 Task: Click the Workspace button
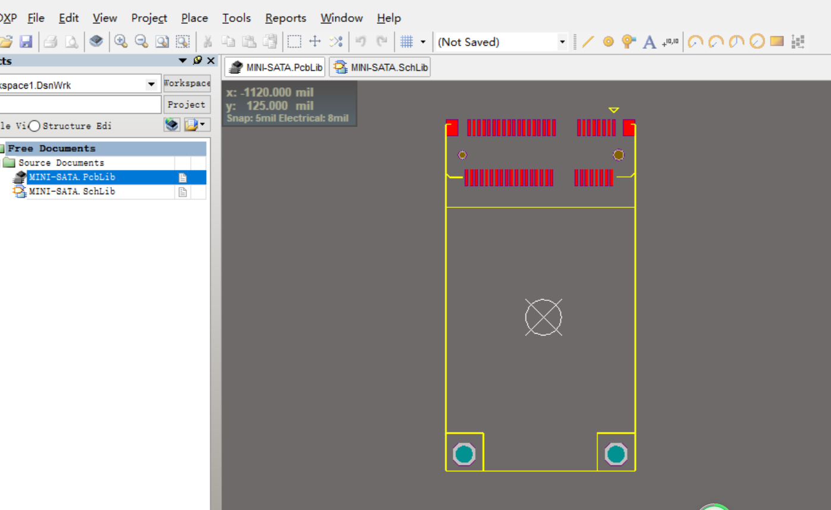click(x=187, y=83)
